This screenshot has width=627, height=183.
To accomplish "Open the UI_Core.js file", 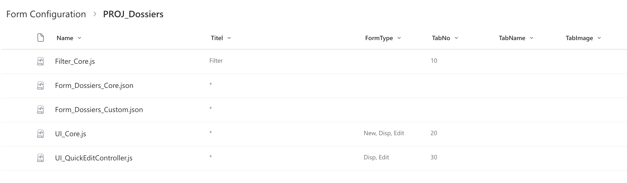I will (x=70, y=134).
